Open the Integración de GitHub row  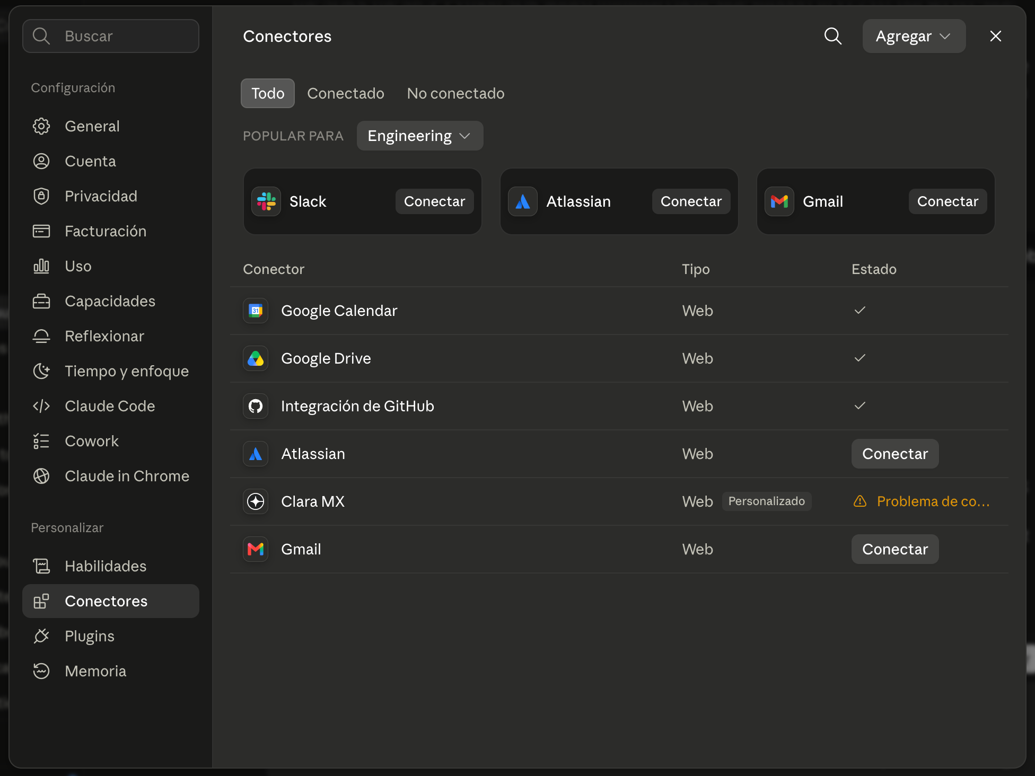tap(619, 406)
